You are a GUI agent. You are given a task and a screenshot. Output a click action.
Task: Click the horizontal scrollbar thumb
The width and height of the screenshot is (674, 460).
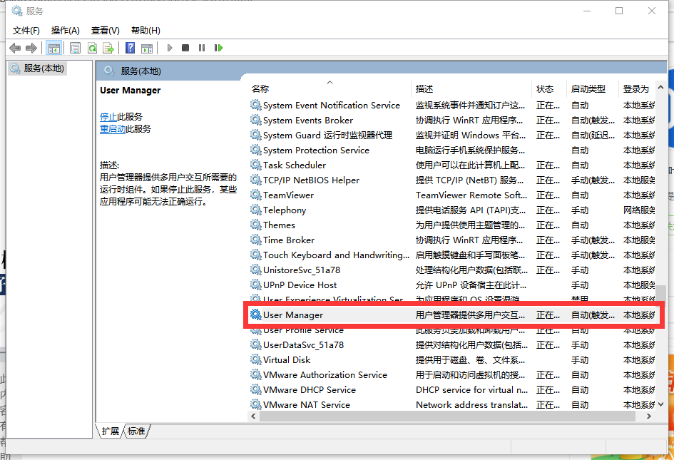[x=447, y=416]
